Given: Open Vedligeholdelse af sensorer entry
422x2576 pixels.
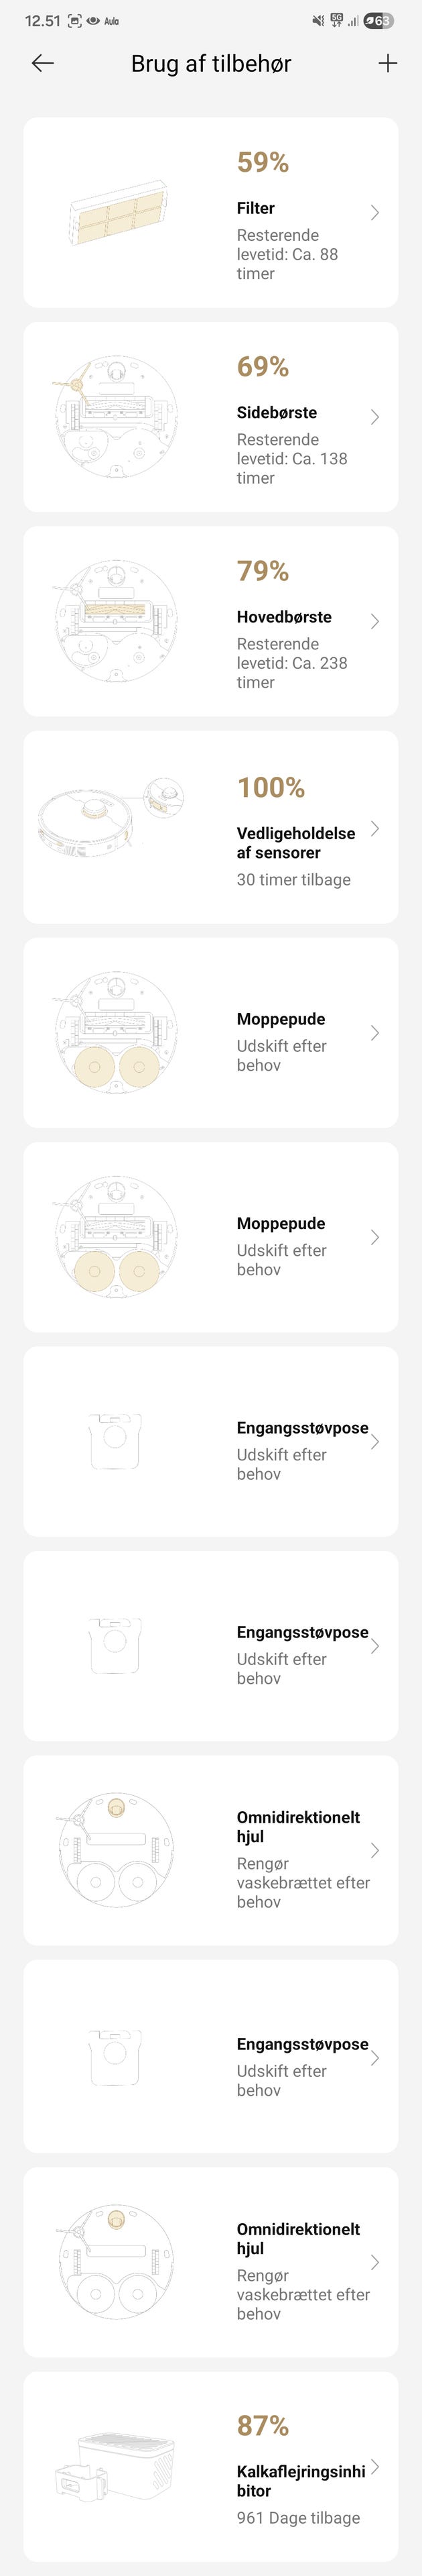Looking at the screenshot, I should pos(210,827).
